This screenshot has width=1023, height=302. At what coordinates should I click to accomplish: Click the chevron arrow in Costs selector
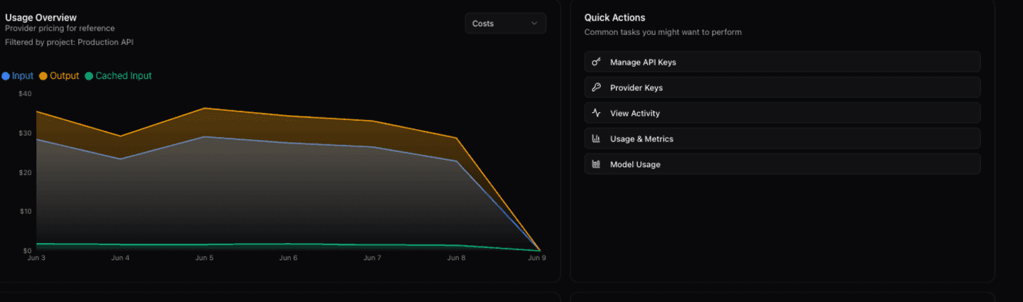pyautogui.click(x=534, y=23)
